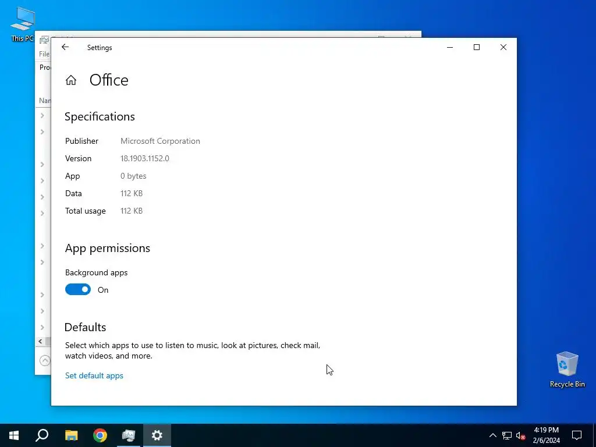Minimize the Settings window
Viewport: 596px width, 447px height.
coord(450,47)
